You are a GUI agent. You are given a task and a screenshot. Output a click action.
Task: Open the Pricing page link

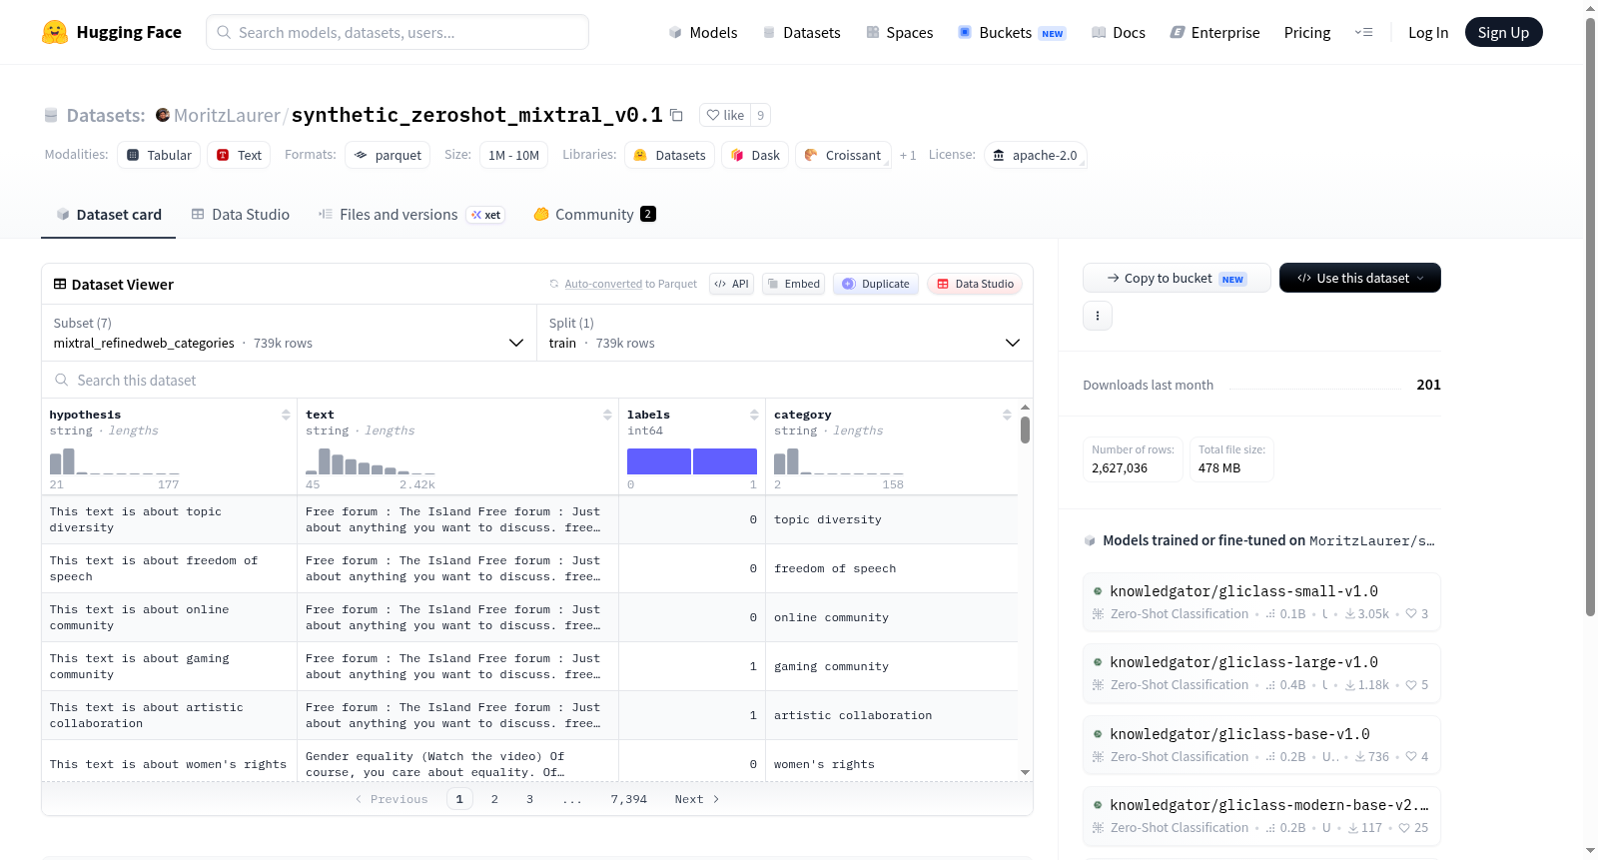click(x=1307, y=32)
